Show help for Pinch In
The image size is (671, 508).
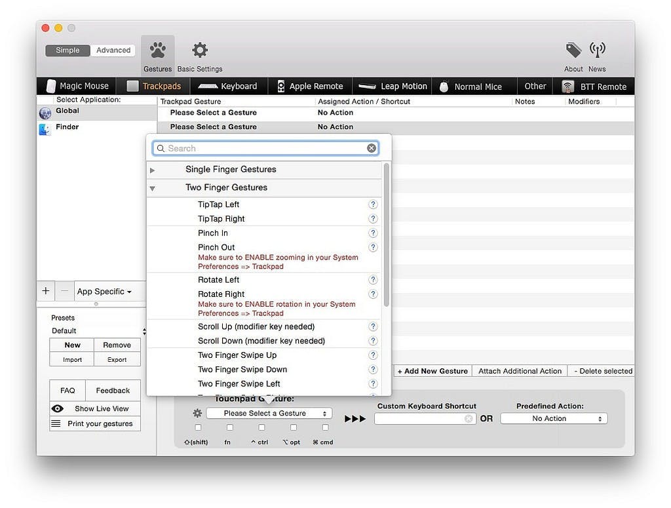point(373,233)
